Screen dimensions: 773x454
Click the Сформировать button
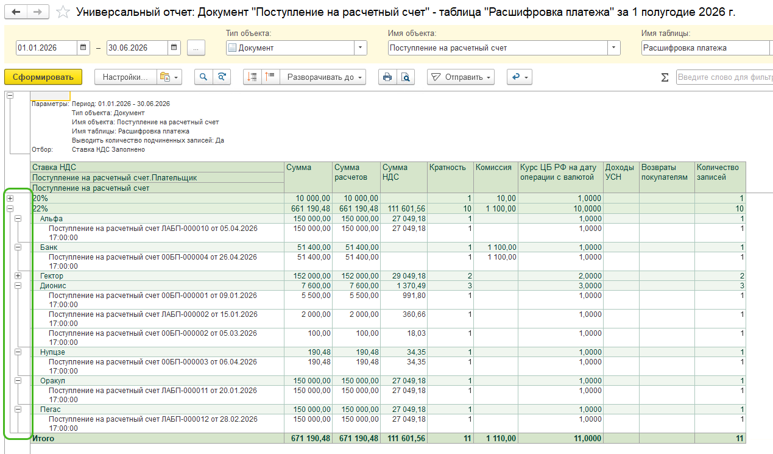pyautogui.click(x=43, y=77)
